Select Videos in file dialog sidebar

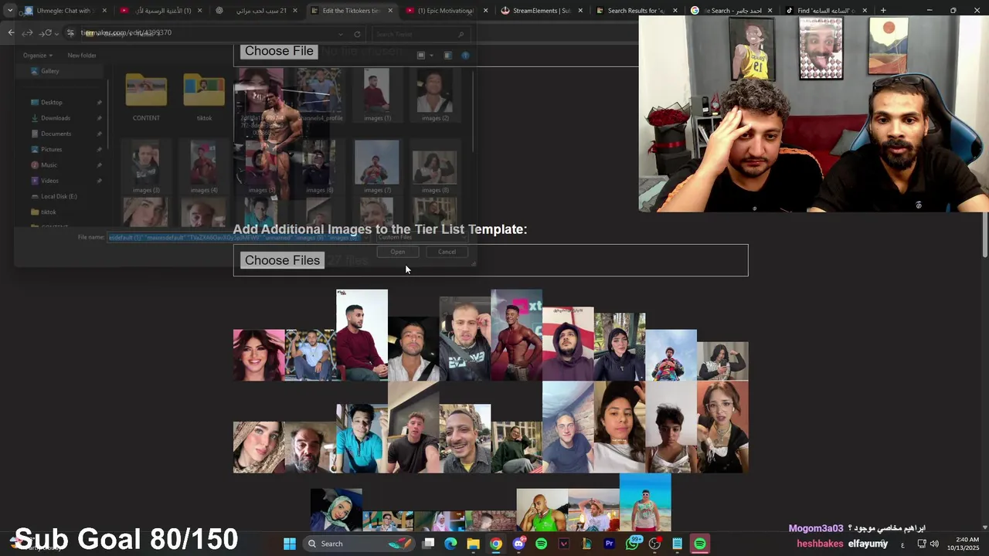[49, 181]
